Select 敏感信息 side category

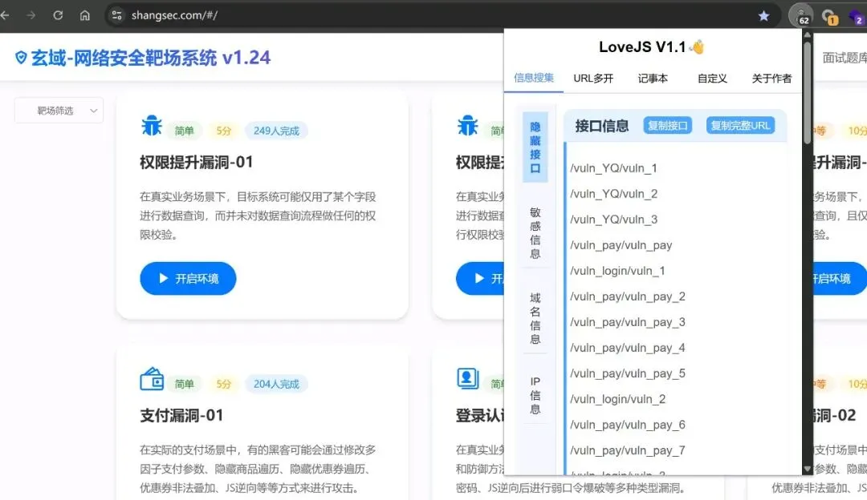[x=535, y=233]
